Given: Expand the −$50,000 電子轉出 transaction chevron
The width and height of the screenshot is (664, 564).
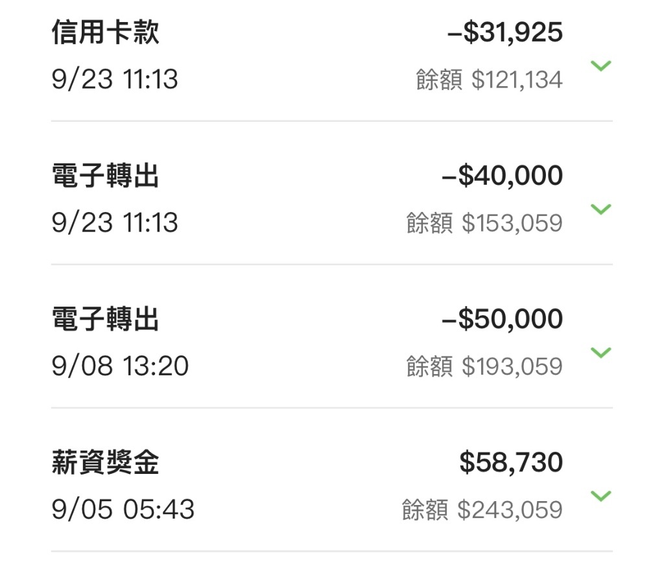Looking at the screenshot, I should pyautogui.click(x=601, y=352).
